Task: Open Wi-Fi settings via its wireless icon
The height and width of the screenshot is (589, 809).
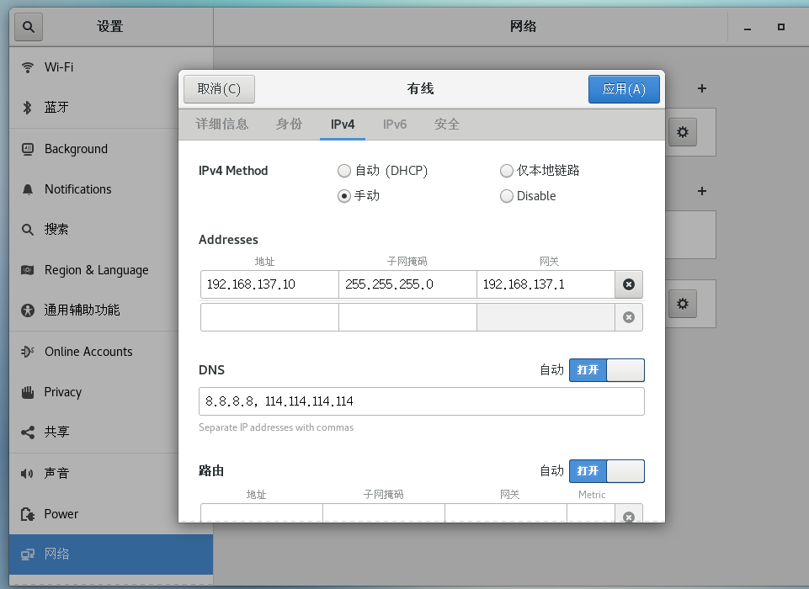Action: (x=27, y=67)
